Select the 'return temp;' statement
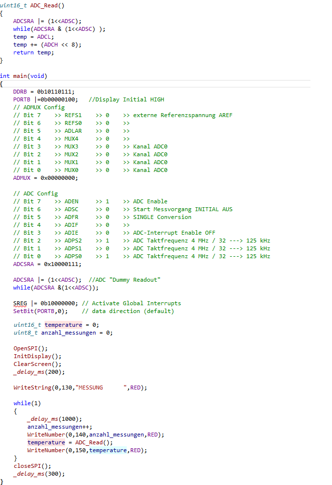332x485 pixels. click(x=33, y=52)
